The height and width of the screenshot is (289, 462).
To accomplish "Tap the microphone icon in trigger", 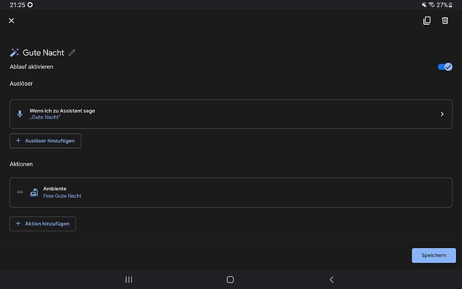I will (19, 114).
